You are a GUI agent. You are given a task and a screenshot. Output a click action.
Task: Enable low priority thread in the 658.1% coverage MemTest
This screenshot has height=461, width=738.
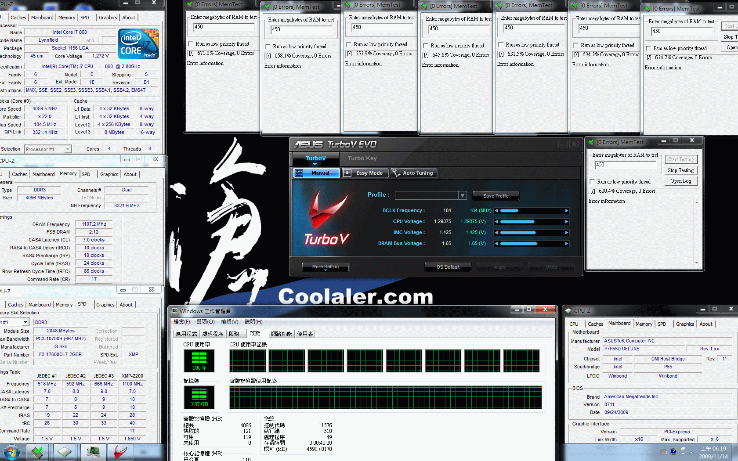click(268, 47)
